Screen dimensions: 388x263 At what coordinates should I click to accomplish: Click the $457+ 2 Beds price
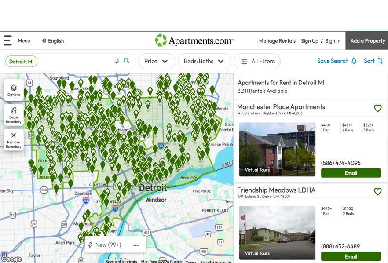pyautogui.click(x=348, y=128)
